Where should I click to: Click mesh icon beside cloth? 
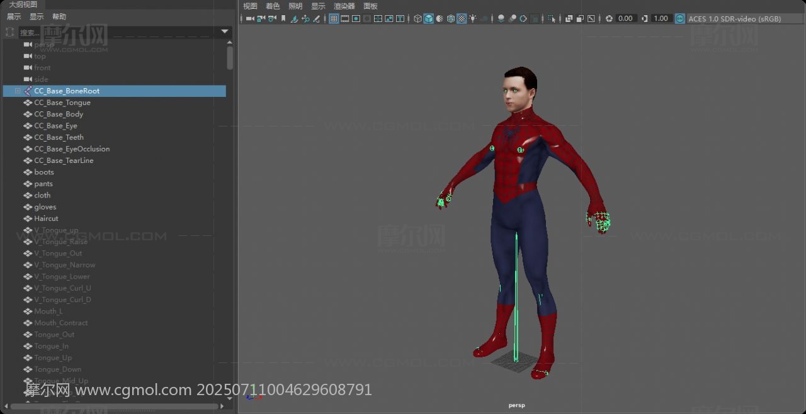pos(28,196)
